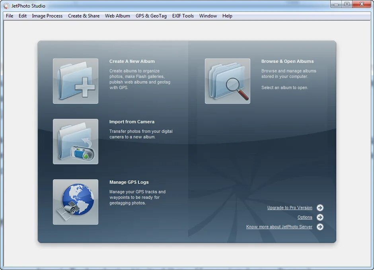Click arrow icon beside Options link
Image resolution: width=374 pixels, height=270 pixels.
(320, 218)
